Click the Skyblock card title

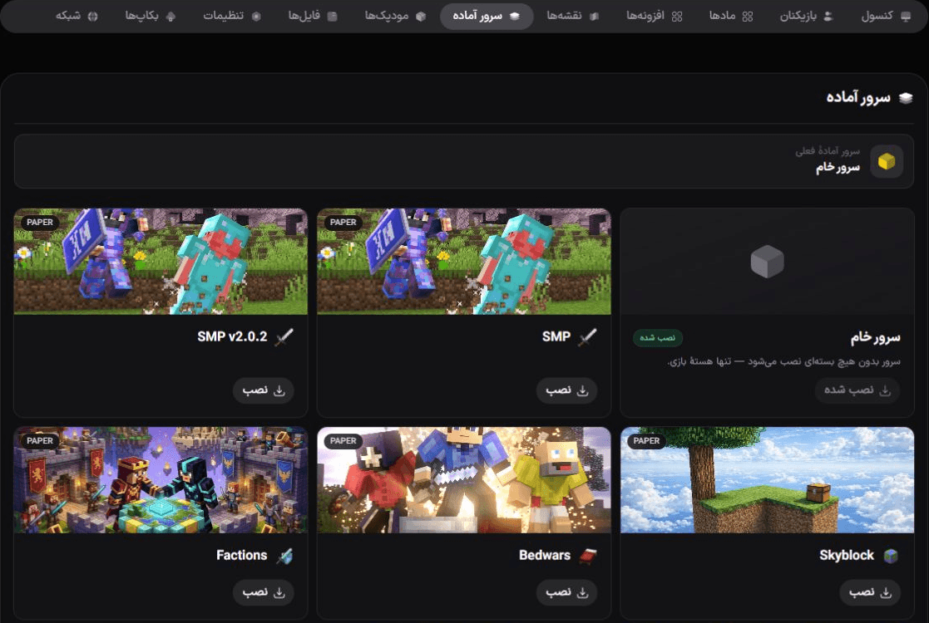click(846, 556)
